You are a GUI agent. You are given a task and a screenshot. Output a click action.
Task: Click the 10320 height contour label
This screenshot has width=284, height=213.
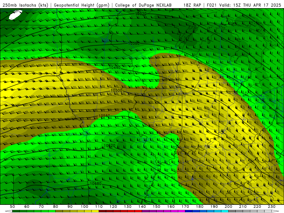(x=141, y=13)
